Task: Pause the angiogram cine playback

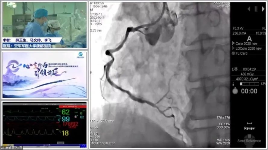Action: pos(256,9)
